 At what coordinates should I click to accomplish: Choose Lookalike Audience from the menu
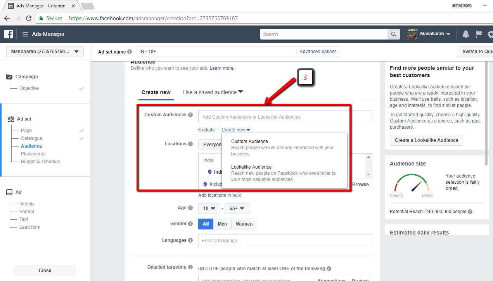tap(284, 173)
